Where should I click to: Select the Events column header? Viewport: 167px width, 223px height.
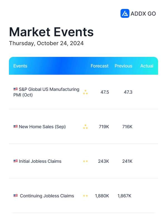pos(20,66)
